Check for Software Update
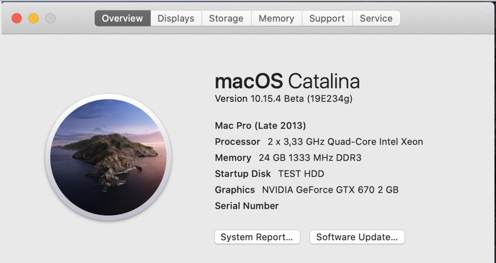This screenshot has height=263, width=496. pos(357,237)
